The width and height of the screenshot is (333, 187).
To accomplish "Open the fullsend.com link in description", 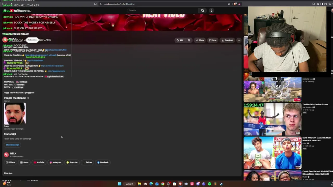I will 35,61.
